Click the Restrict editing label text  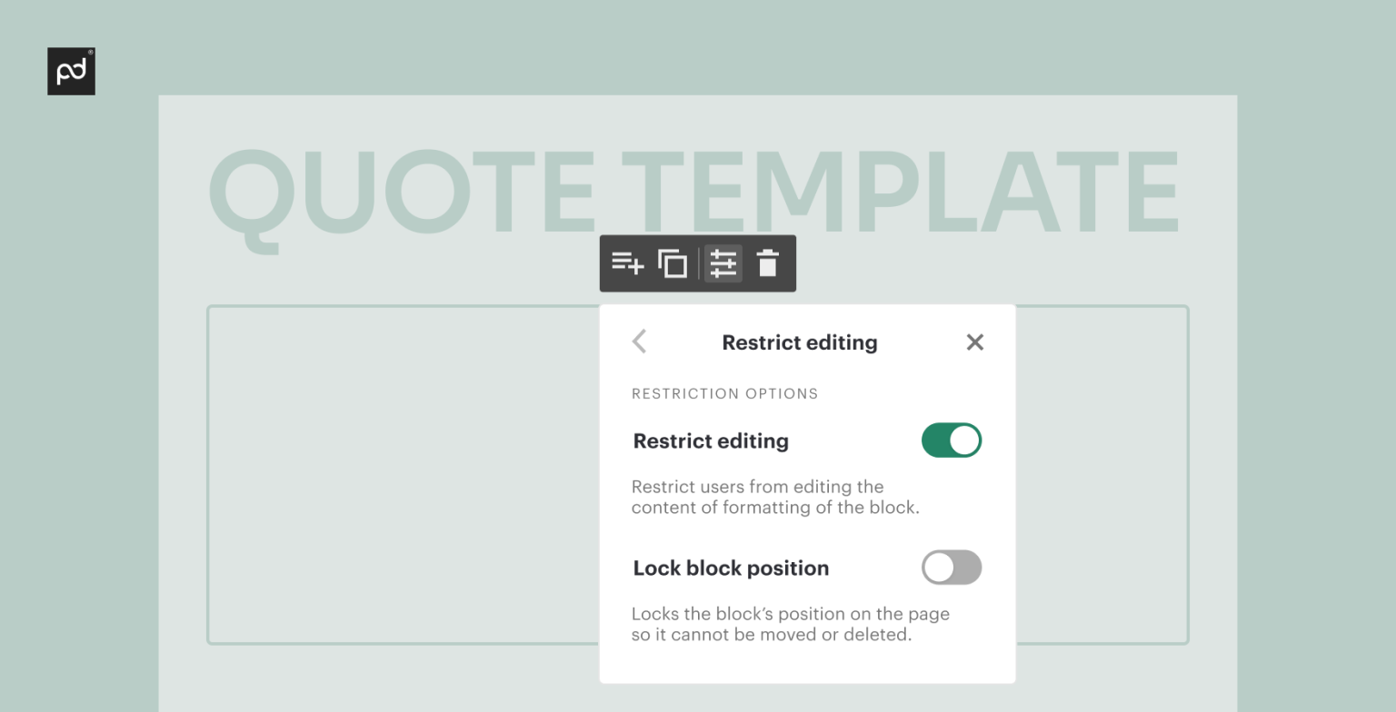(x=710, y=440)
